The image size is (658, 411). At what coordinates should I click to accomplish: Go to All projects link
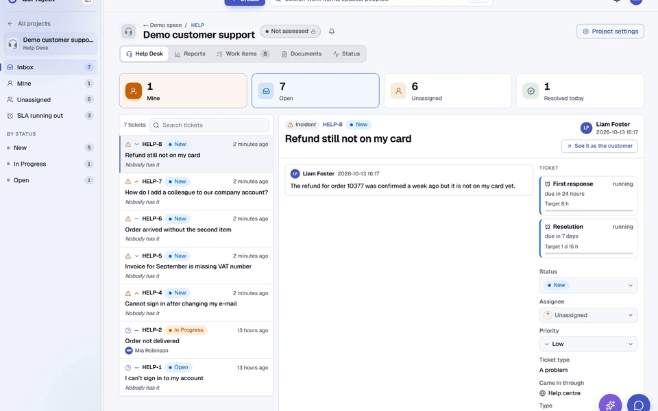(x=34, y=23)
